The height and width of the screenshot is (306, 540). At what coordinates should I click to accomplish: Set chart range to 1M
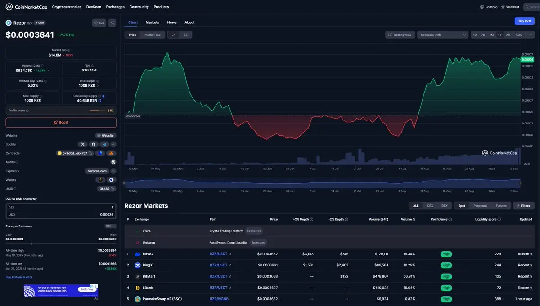(x=491, y=35)
